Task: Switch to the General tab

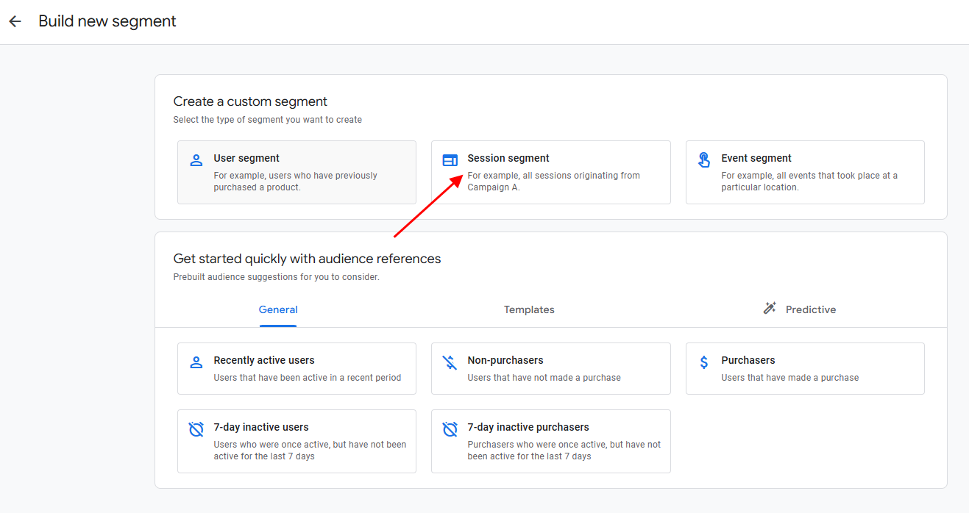Action: 278,309
